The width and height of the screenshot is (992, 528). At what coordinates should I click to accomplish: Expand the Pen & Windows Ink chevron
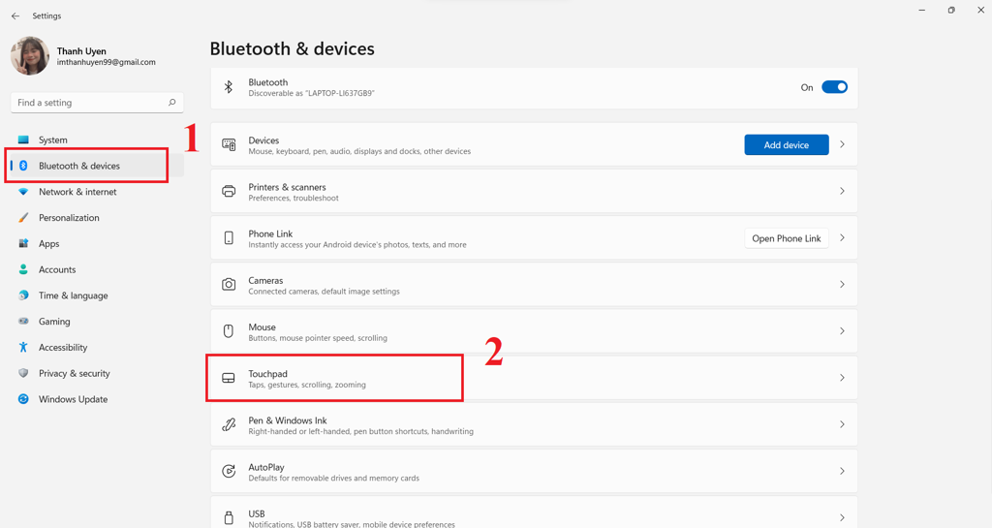coord(842,424)
